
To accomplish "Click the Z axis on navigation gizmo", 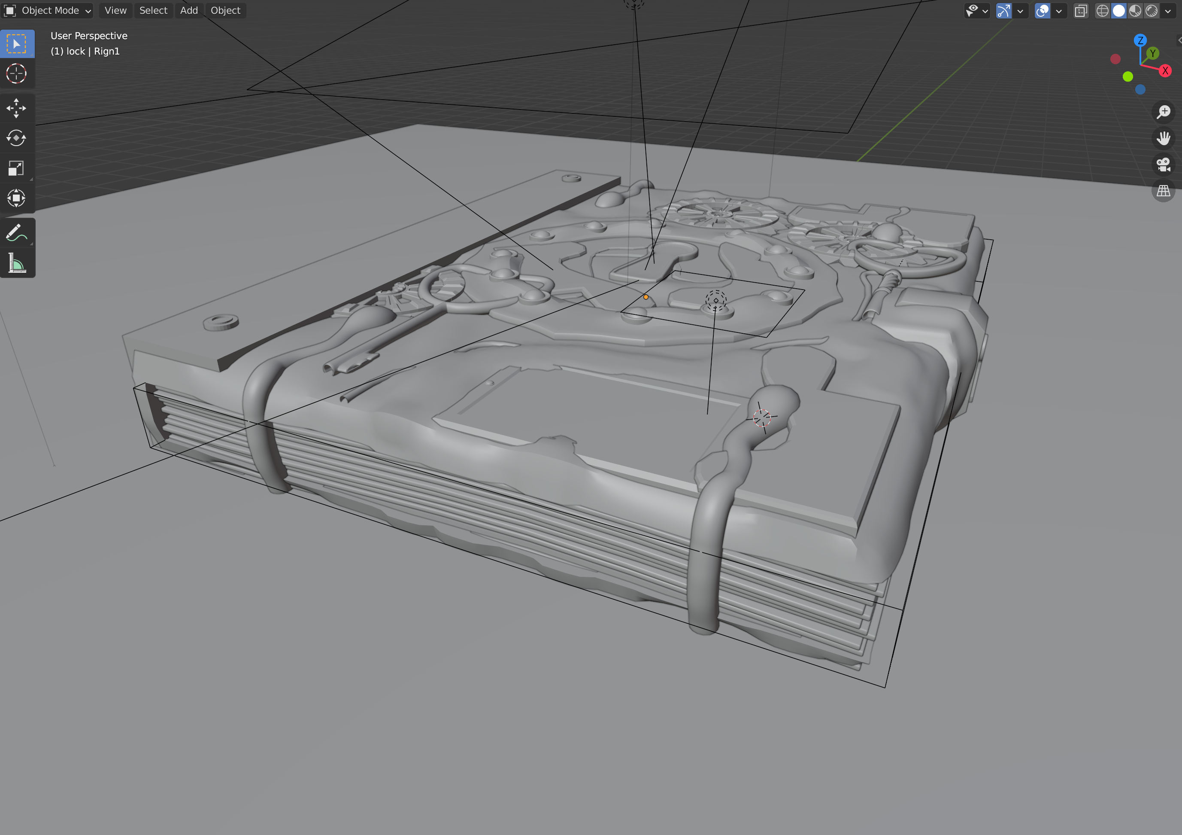I will (x=1140, y=40).
